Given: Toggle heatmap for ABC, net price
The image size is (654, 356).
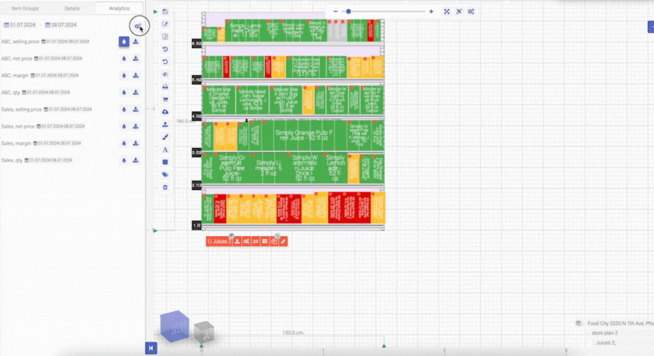Looking at the screenshot, I should pyautogui.click(x=124, y=59).
